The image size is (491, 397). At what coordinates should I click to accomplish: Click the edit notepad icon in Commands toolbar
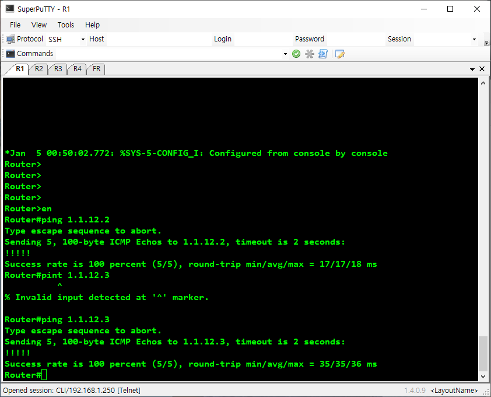(340, 54)
